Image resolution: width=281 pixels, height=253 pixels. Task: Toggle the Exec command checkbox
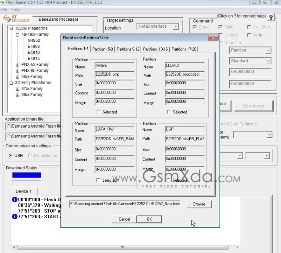[220, 27]
